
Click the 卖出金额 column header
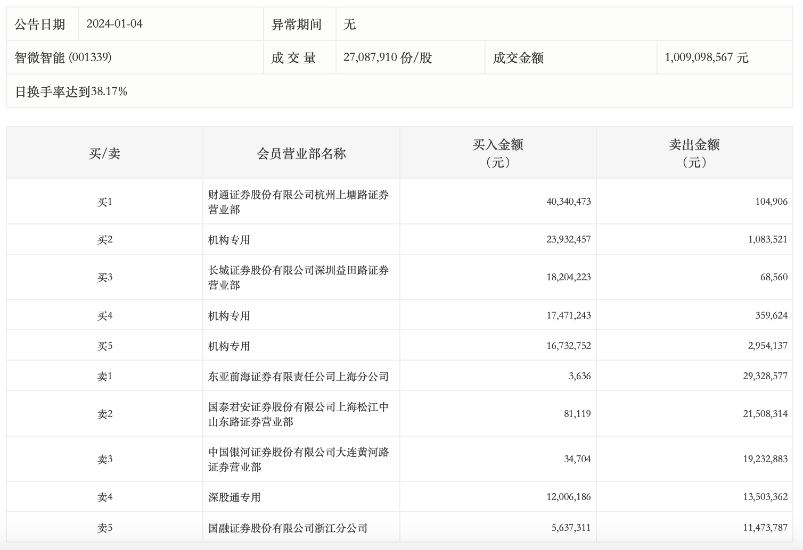pos(694,153)
